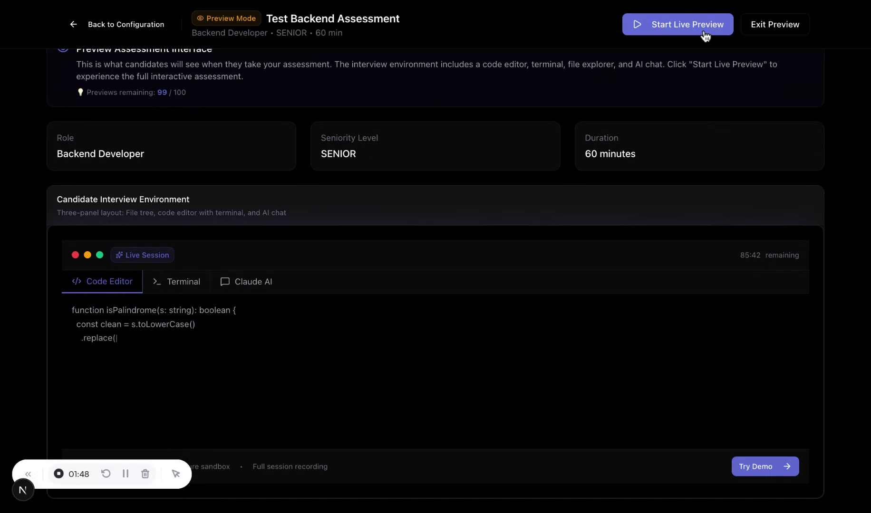Click the sparkle icon in the Live Session badge
The height and width of the screenshot is (513, 871).
tap(119, 255)
